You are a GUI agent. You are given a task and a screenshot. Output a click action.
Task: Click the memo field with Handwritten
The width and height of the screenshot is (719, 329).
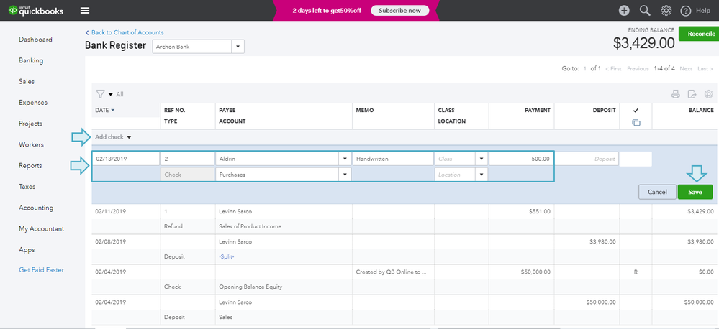click(x=392, y=159)
